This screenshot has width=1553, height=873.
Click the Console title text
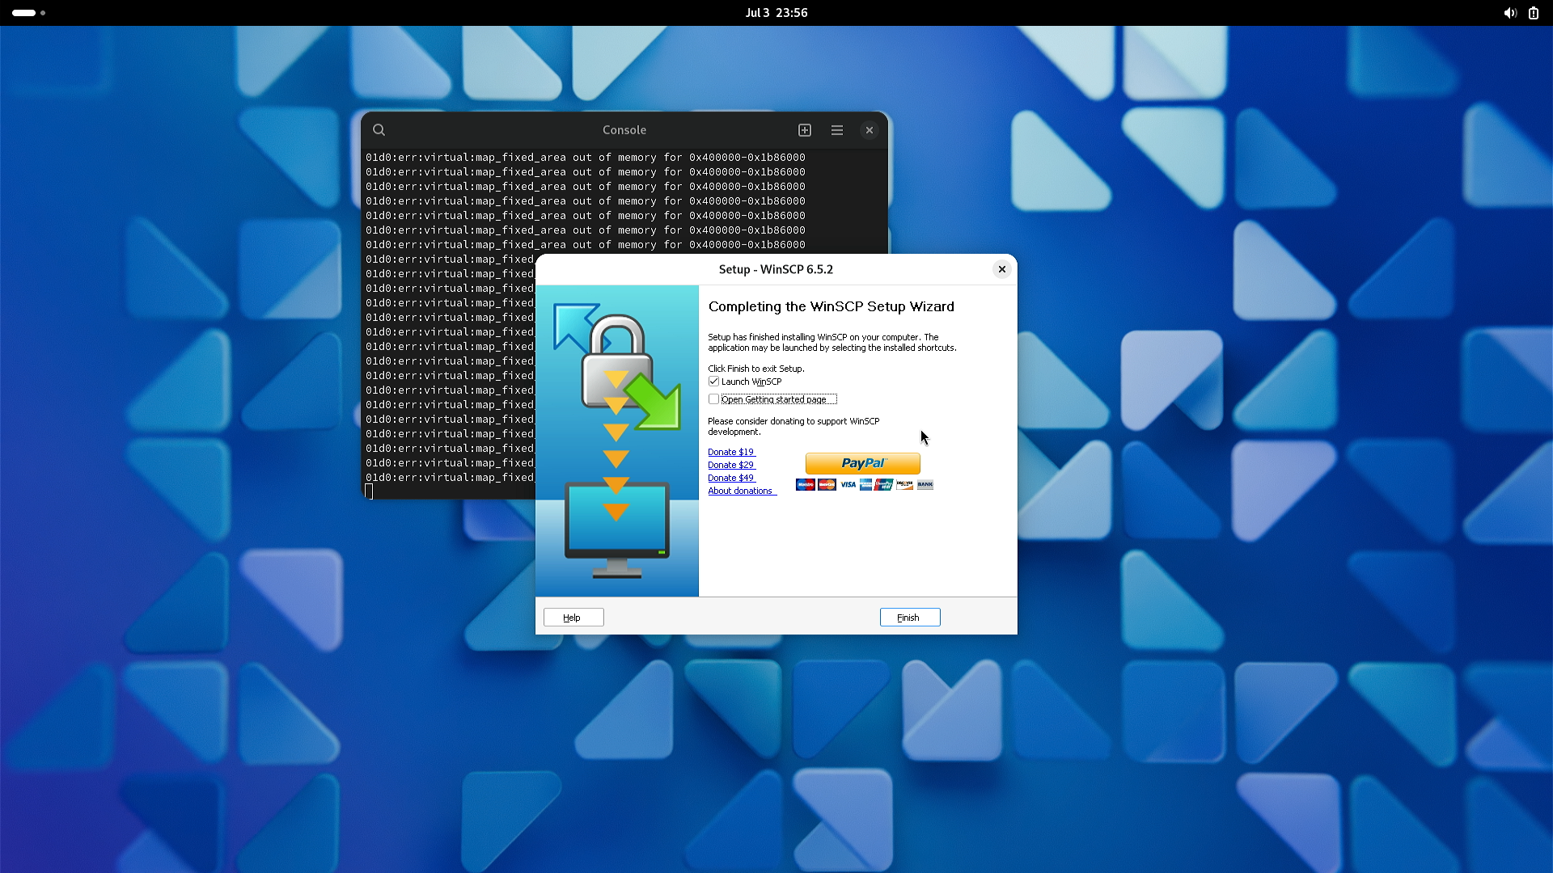(624, 130)
